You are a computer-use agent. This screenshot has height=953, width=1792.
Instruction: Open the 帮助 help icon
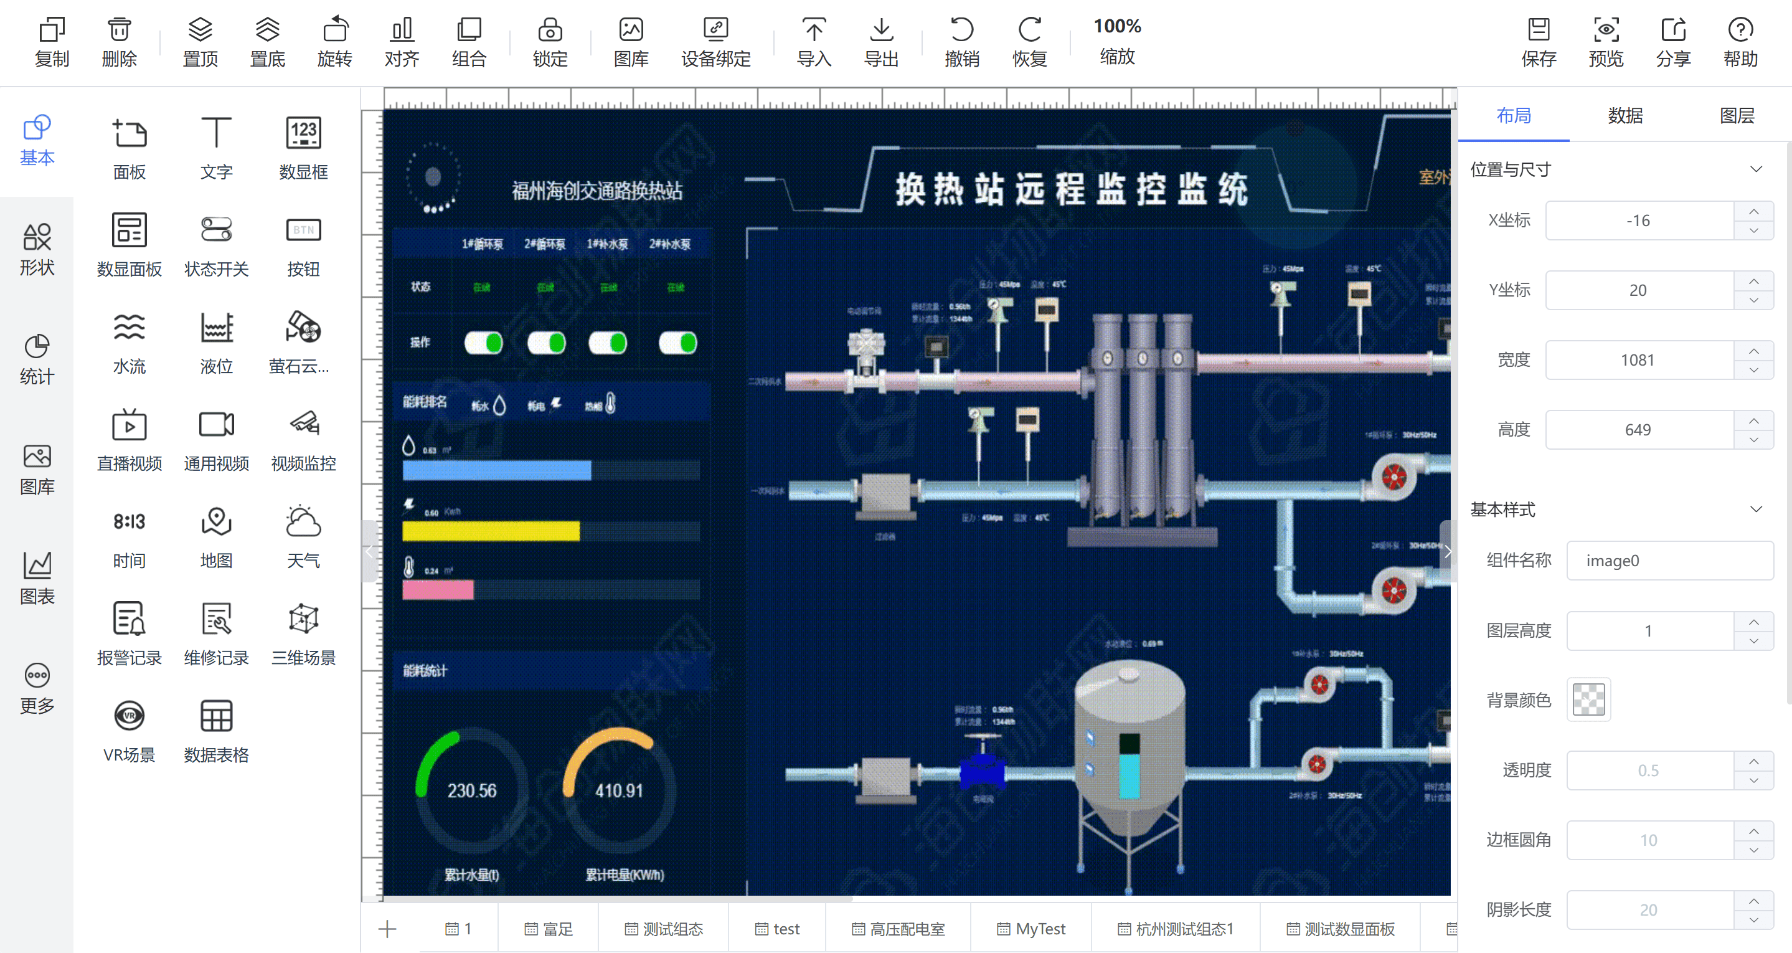click(1740, 42)
